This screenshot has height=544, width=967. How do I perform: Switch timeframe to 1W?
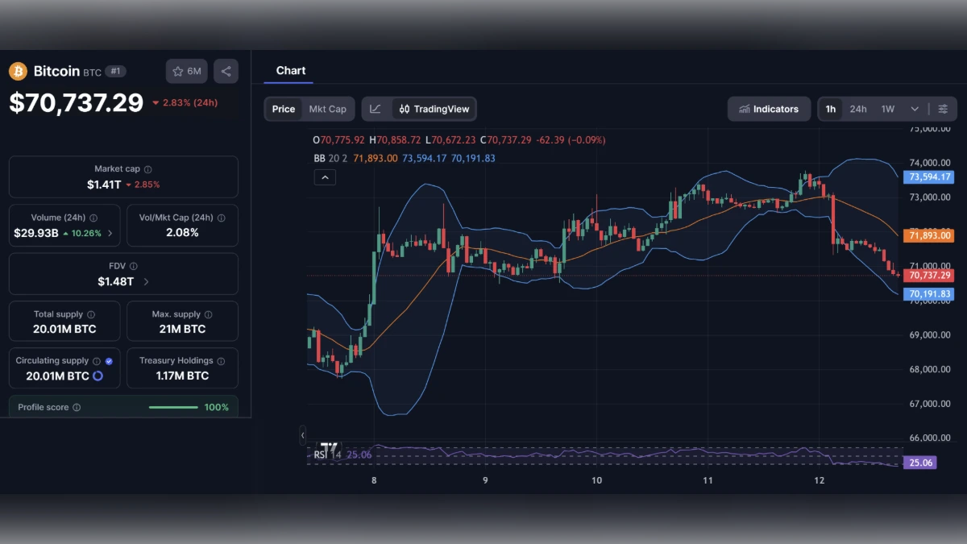point(886,108)
